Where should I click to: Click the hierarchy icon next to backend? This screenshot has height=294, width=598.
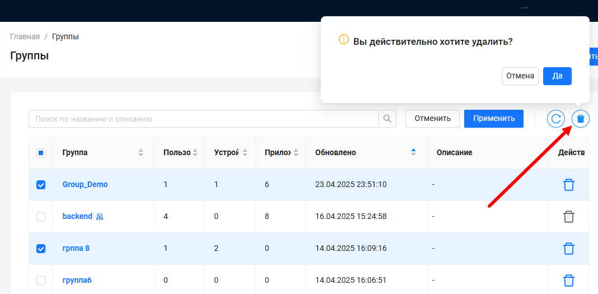pyautogui.click(x=100, y=217)
